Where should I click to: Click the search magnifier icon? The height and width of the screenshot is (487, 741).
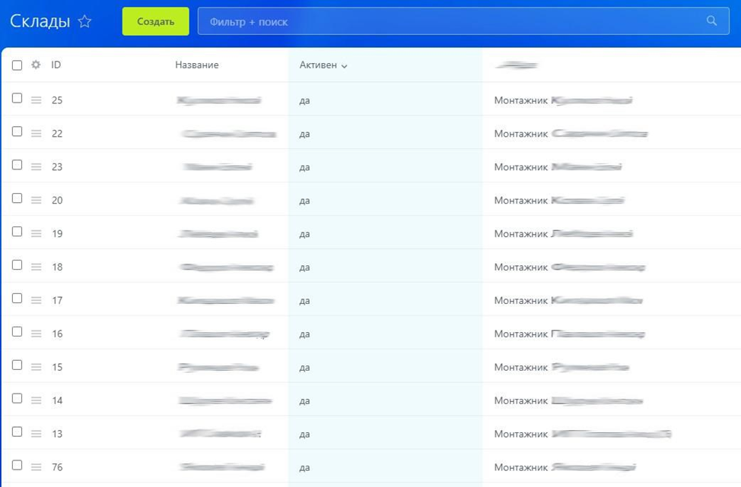click(711, 21)
